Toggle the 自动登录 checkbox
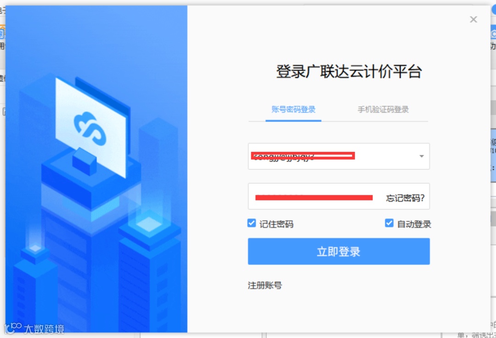This screenshot has height=338, width=496. (x=389, y=223)
